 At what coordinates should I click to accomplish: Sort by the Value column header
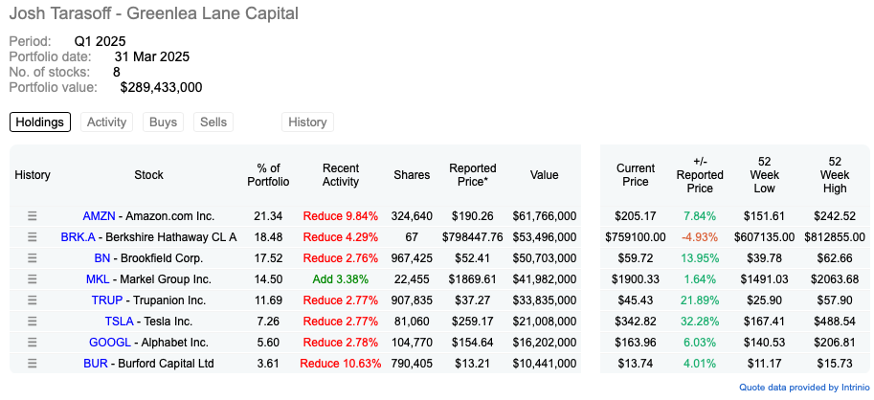point(545,175)
